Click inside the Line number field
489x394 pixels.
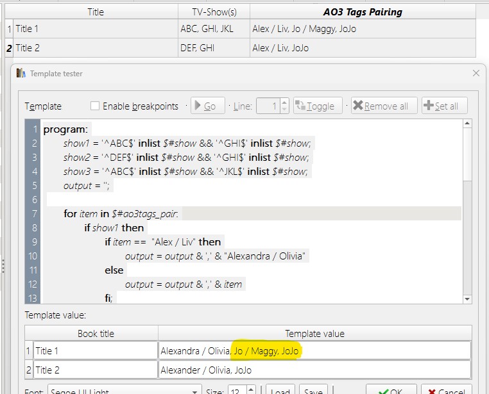(268, 106)
